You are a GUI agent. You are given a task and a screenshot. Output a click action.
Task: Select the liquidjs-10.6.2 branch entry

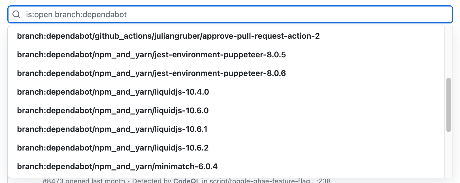[112, 148]
